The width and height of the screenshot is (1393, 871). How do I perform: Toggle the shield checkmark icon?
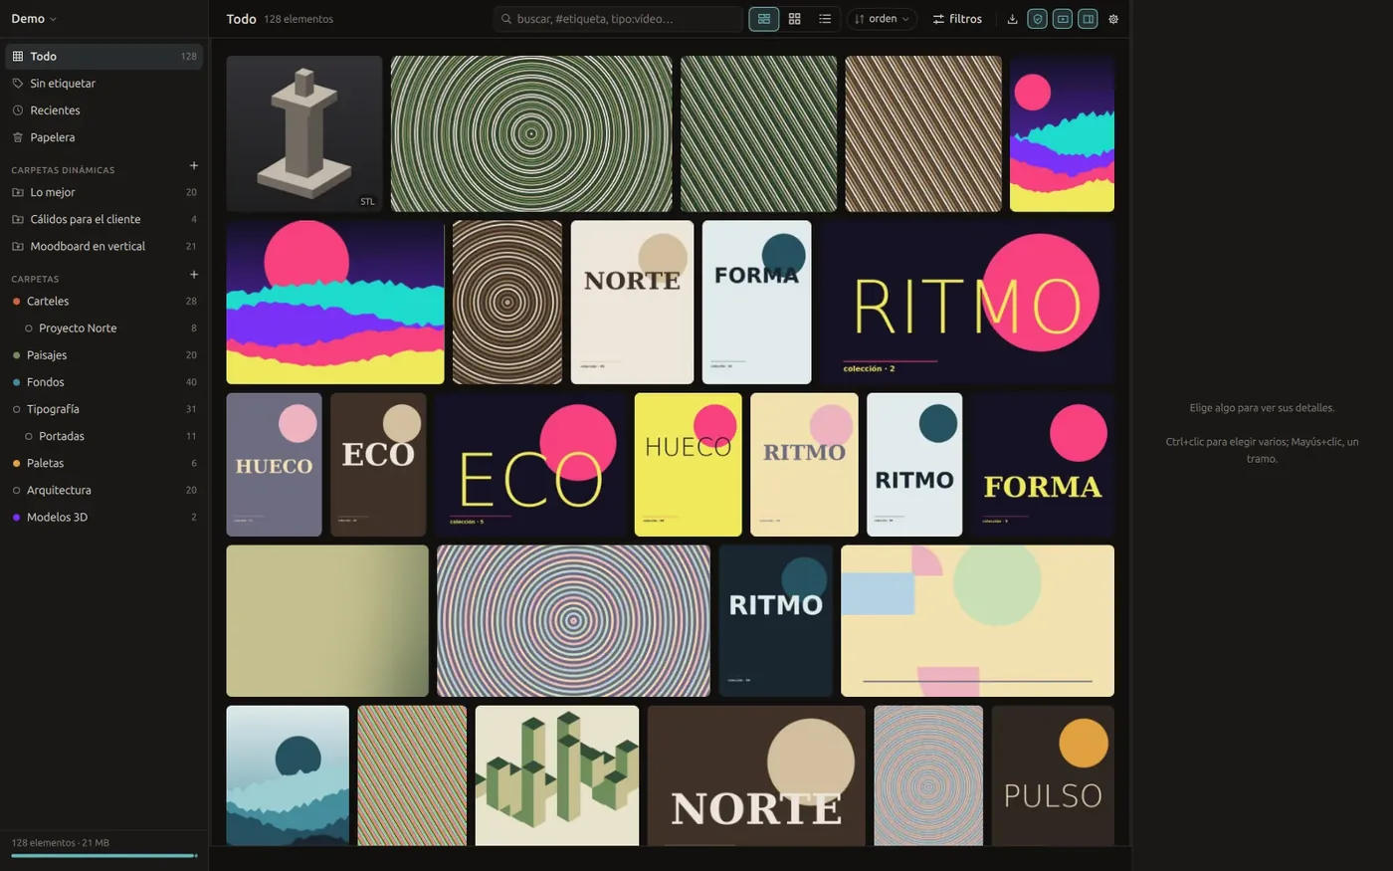pos(1037,19)
